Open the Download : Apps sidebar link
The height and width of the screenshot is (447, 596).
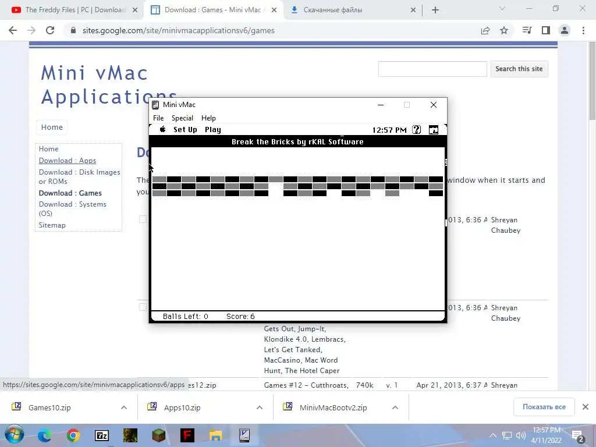[68, 161]
